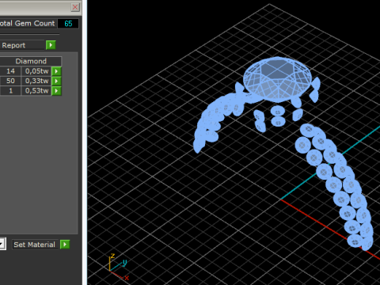The width and height of the screenshot is (380, 285).
Task: Click the Total Gem Count value 65
Action: click(x=68, y=24)
